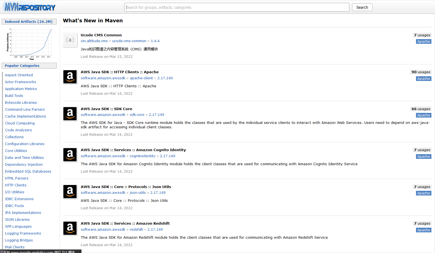
Task: Click the Amazon icon beside Amazon Redshift
Action: pos(70,228)
